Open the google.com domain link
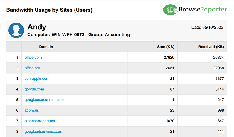The image size is (234, 137). pyautogui.click(x=34, y=89)
